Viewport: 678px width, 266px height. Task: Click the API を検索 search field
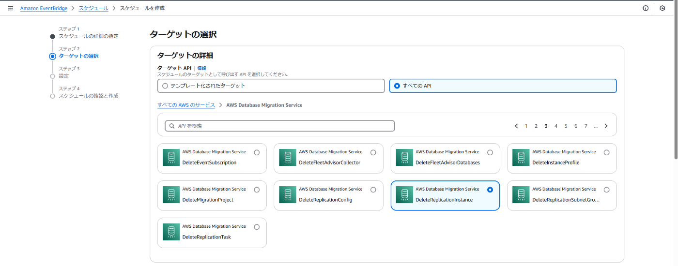pos(280,126)
